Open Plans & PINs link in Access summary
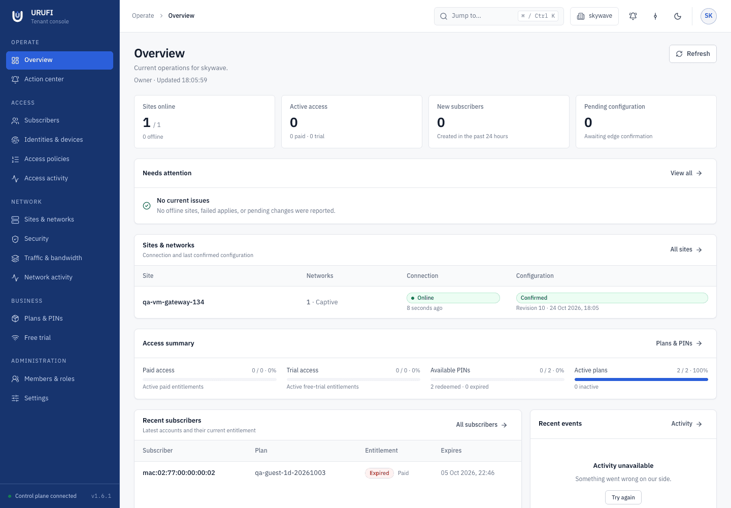 (x=679, y=343)
